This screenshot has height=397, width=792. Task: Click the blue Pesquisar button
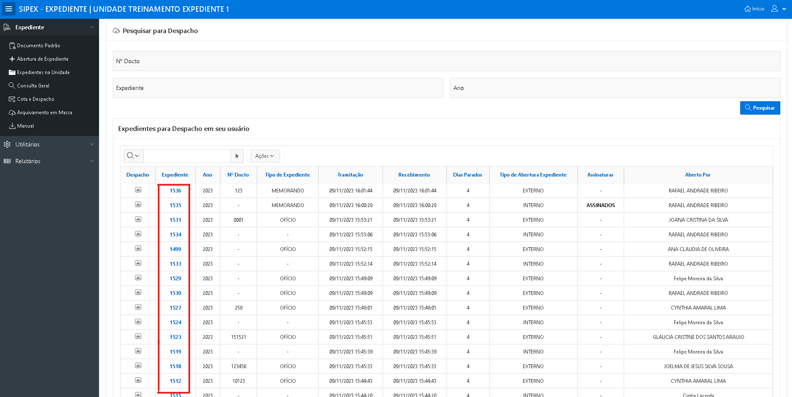click(x=760, y=108)
